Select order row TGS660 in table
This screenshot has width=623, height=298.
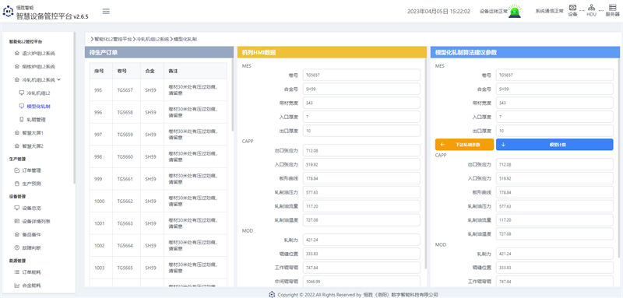coord(159,156)
